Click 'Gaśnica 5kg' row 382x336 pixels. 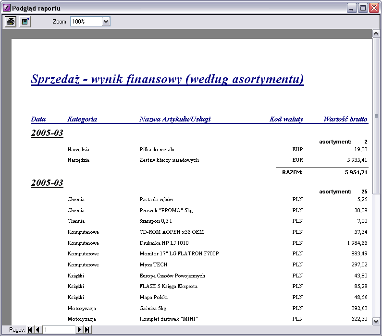pos(217,308)
